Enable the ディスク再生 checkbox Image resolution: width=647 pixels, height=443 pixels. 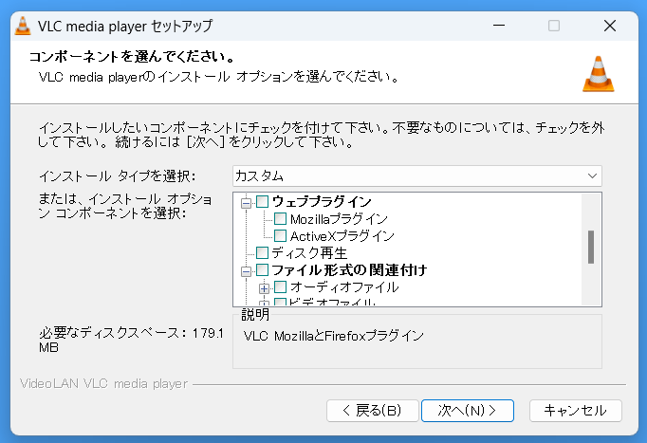263,253
